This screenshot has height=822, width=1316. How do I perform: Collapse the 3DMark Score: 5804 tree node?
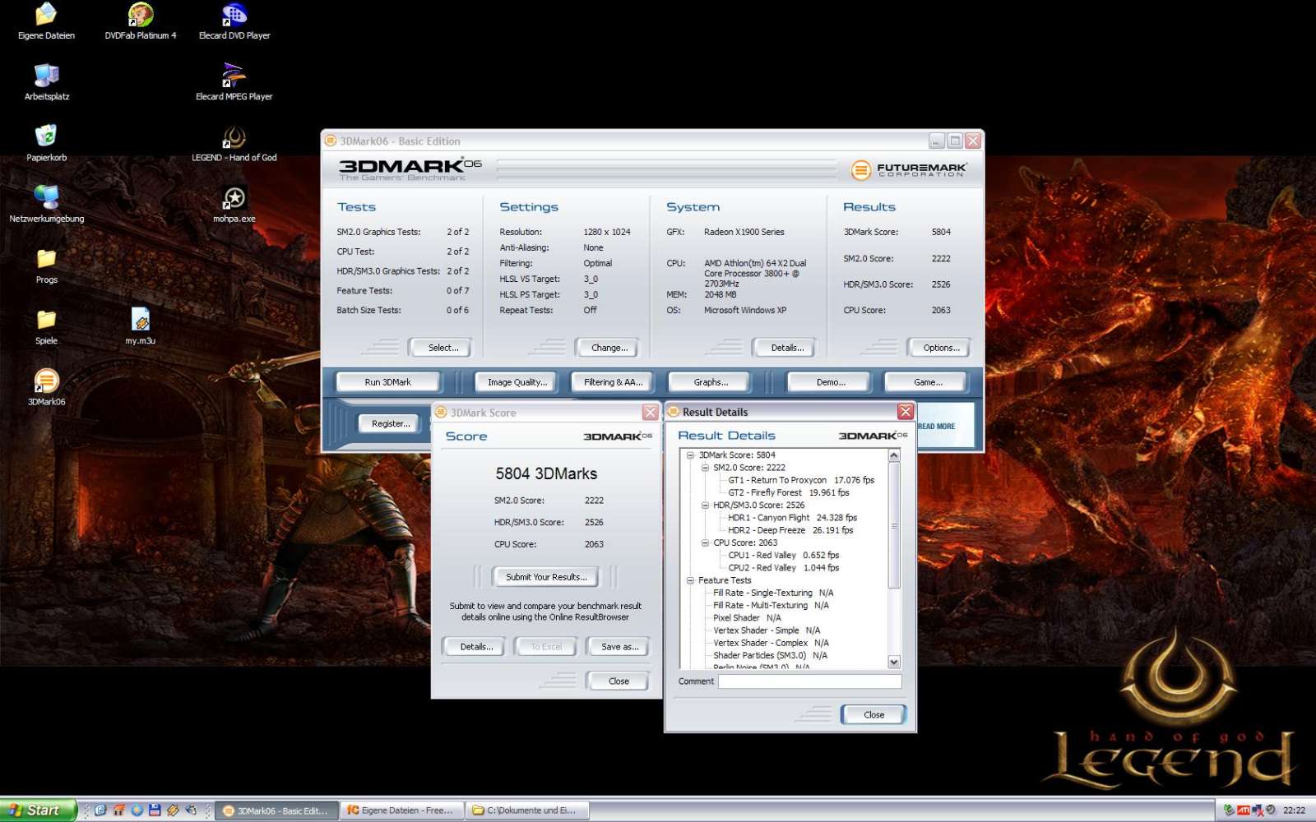(x=690, y=455)
